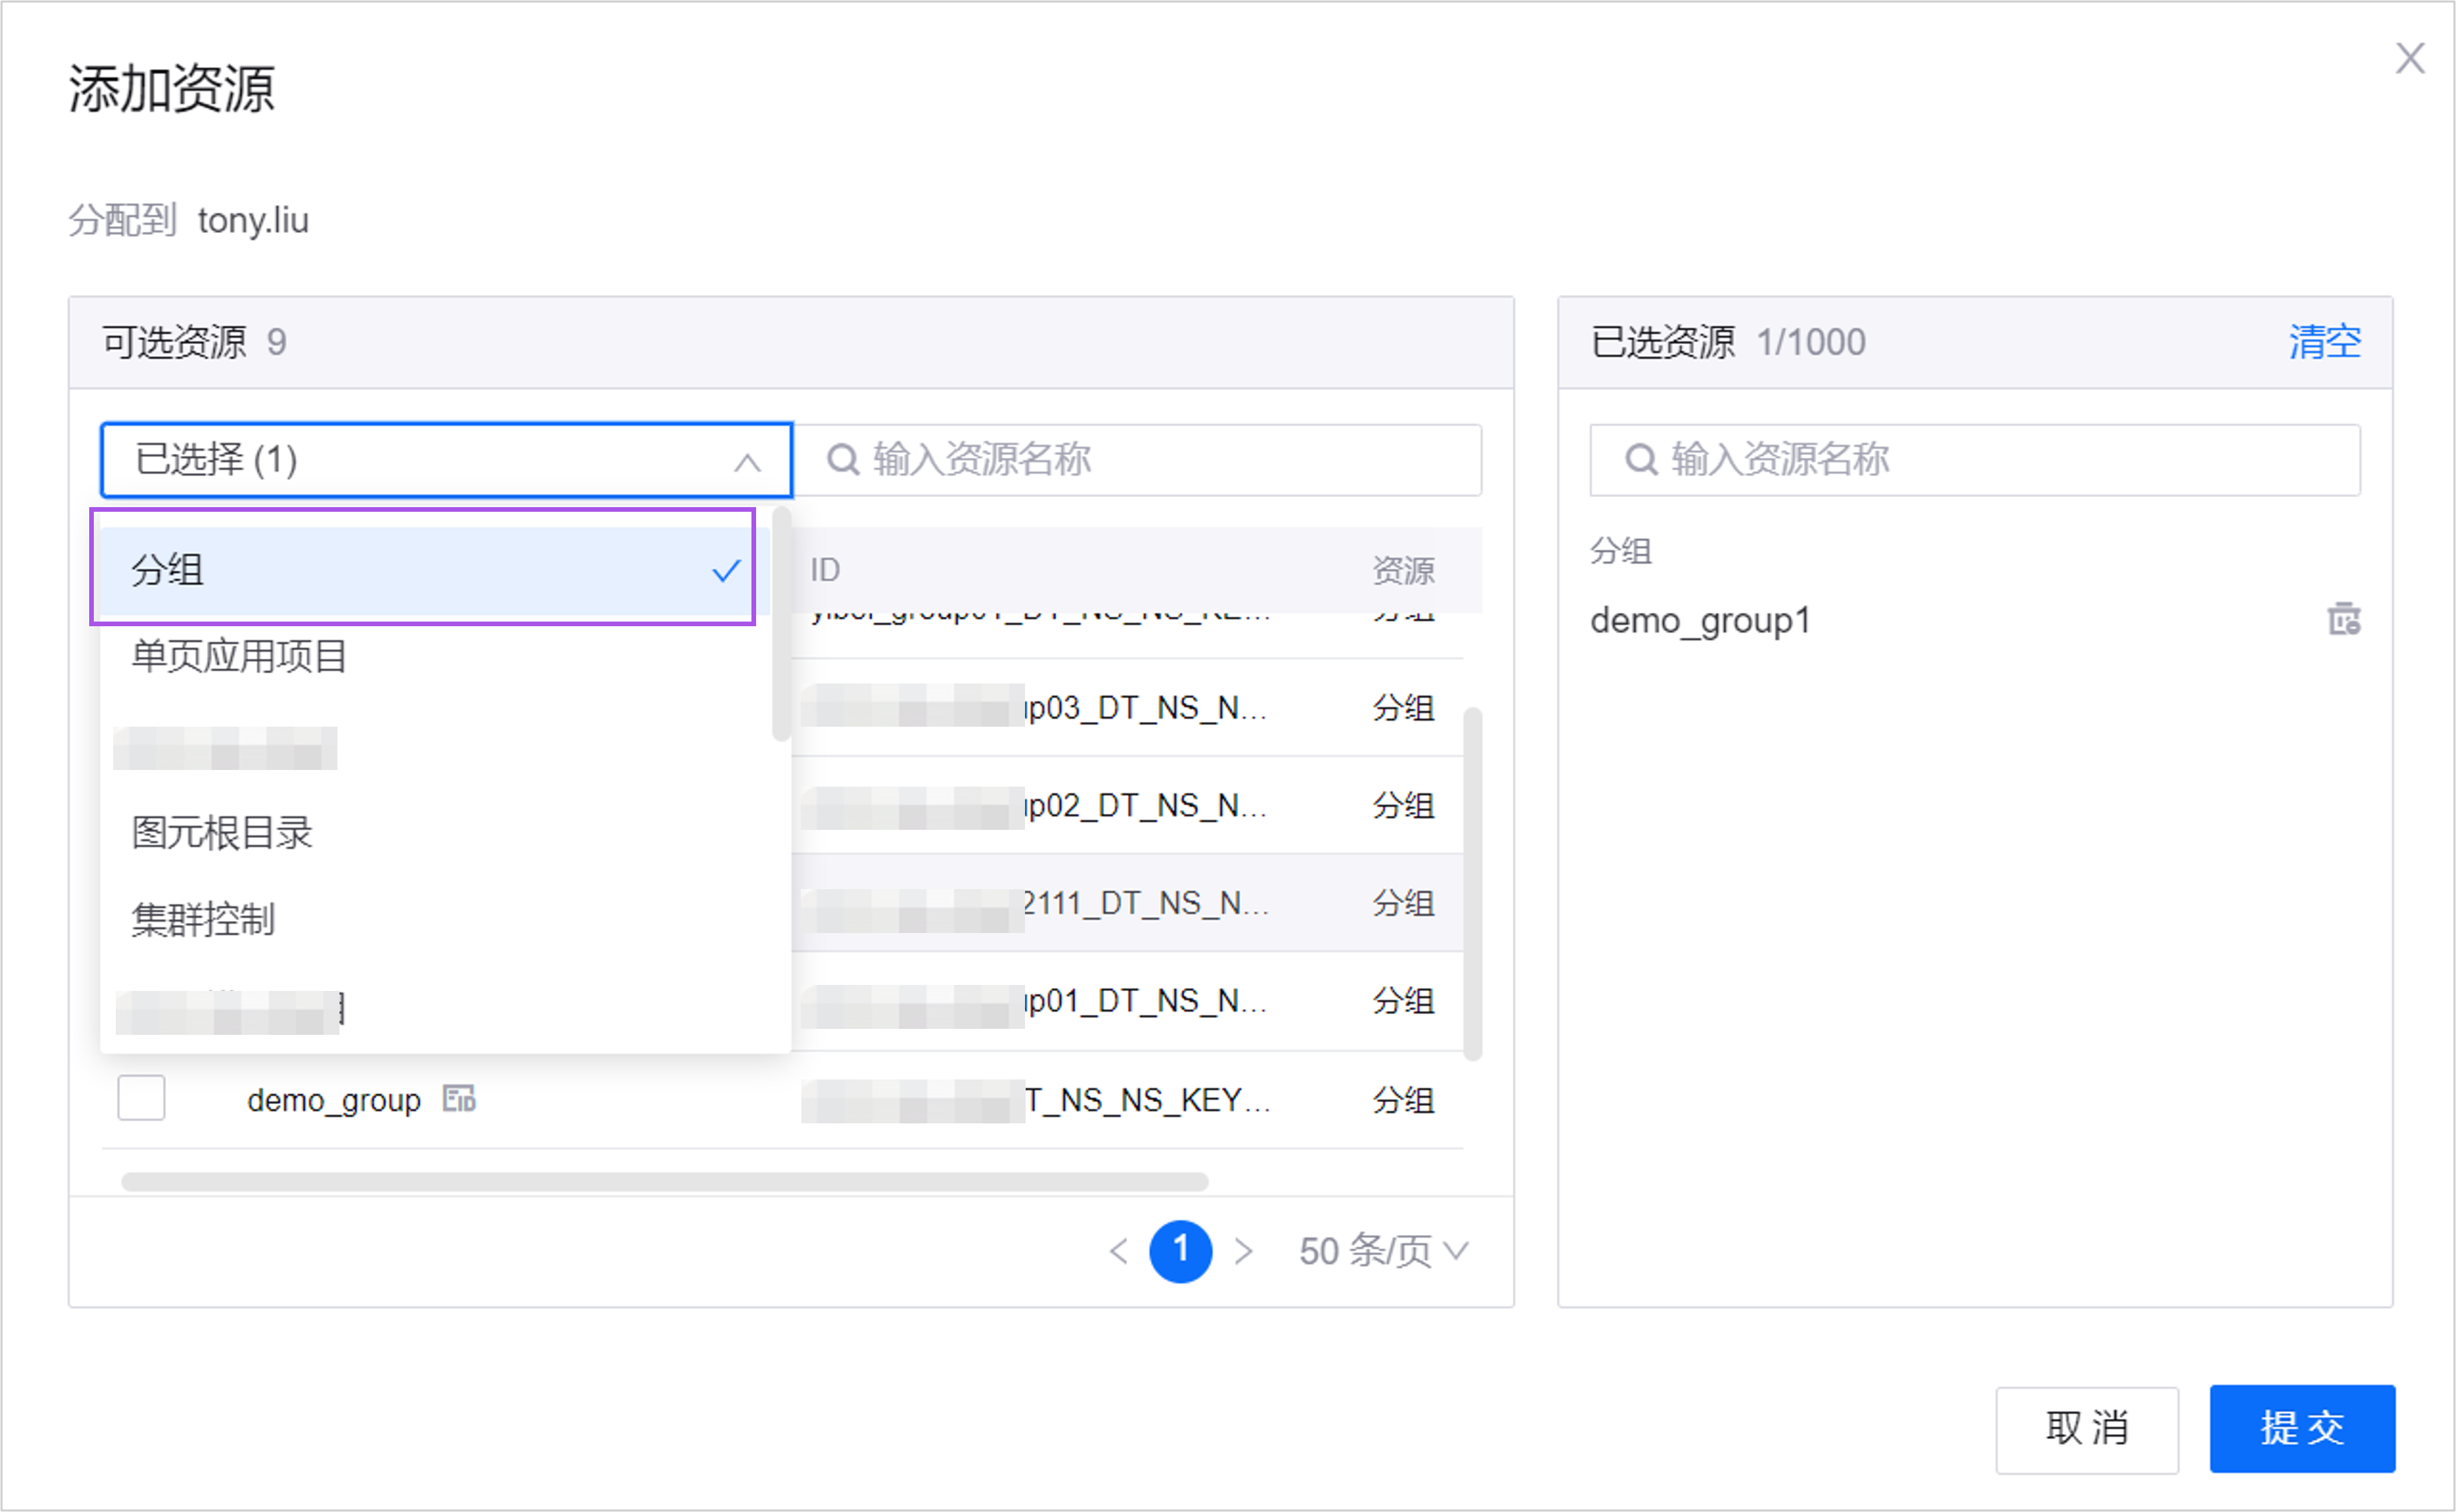2456x1512 pixels.
Task: Click tony.liu assignee name
Action: (253, 220)
